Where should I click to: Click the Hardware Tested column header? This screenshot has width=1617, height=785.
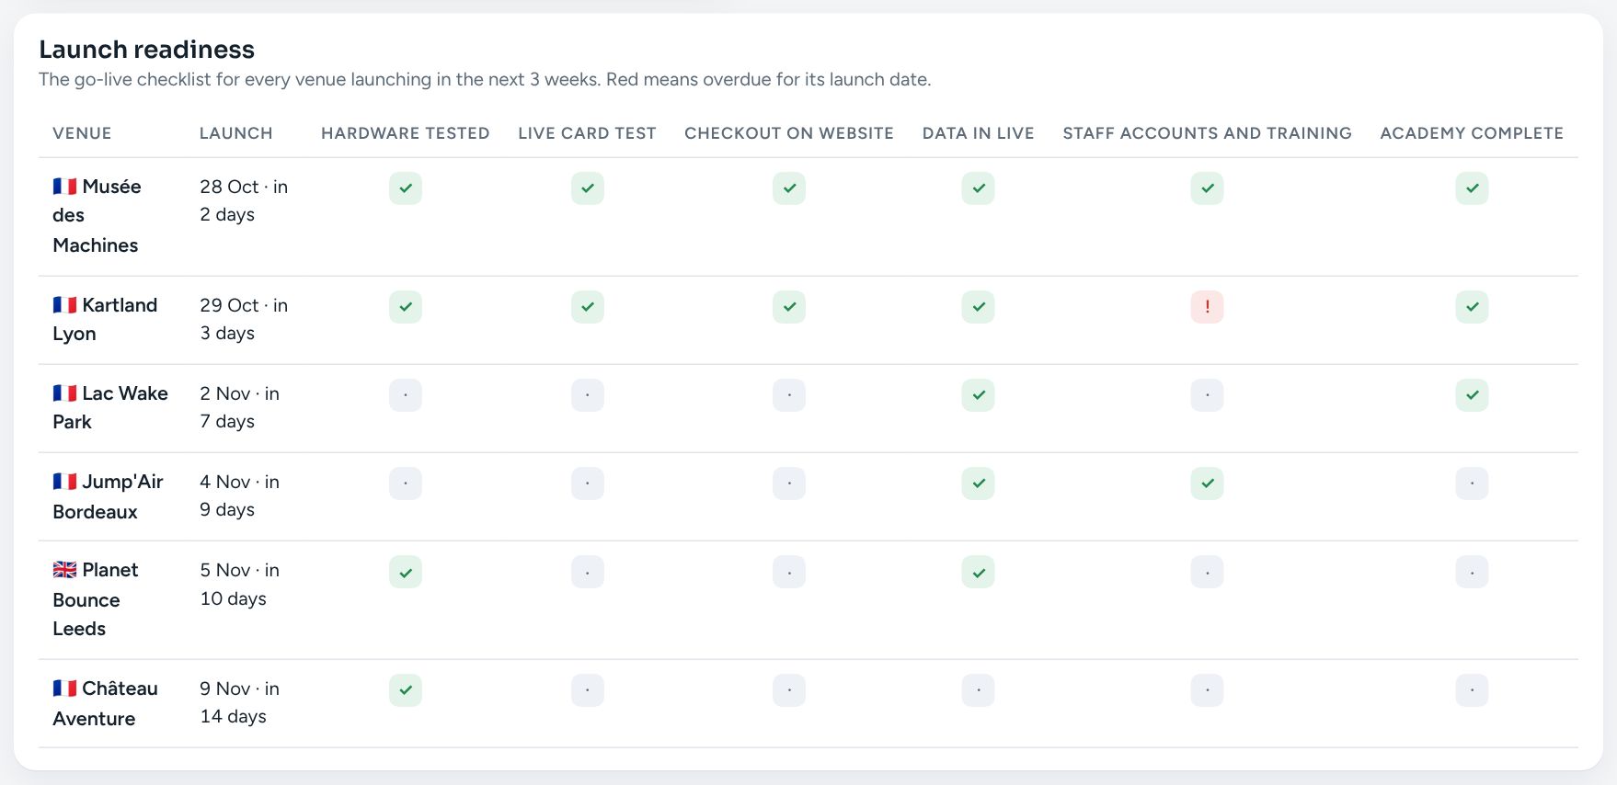coord(406,133)
